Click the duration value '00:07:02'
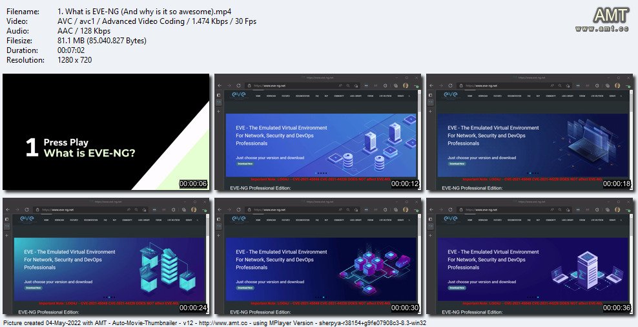This screenshot has height=327, width=638. [x=71, y=50]
